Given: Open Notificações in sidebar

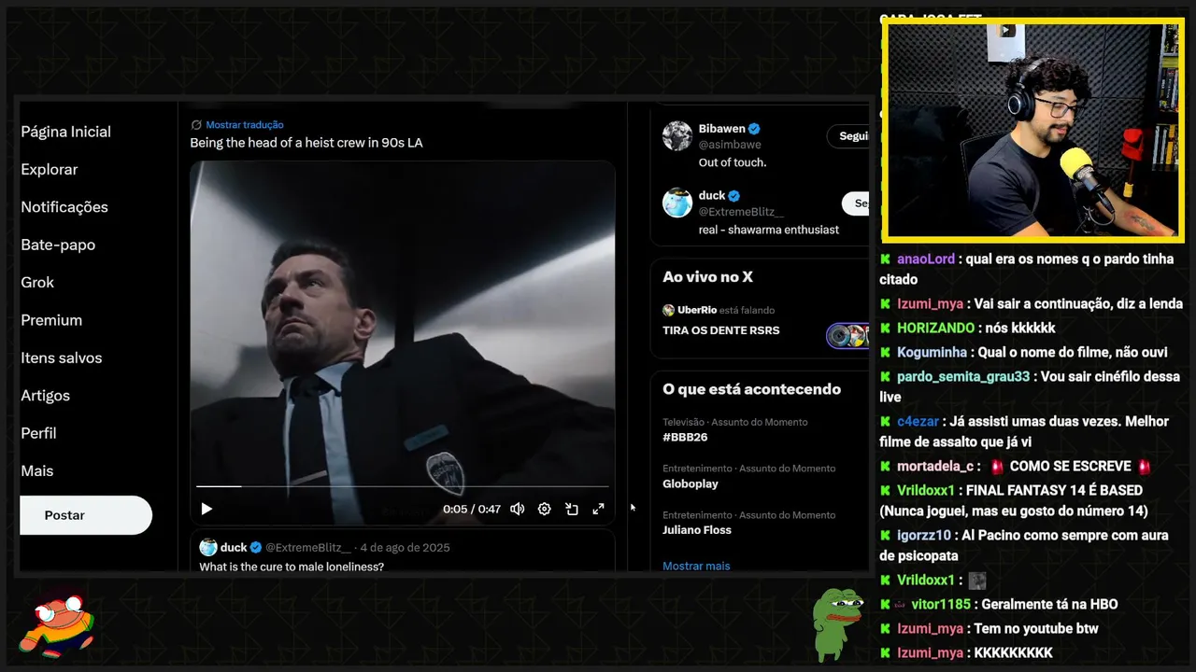Looking at the screenshot, I should coord(64,207).
